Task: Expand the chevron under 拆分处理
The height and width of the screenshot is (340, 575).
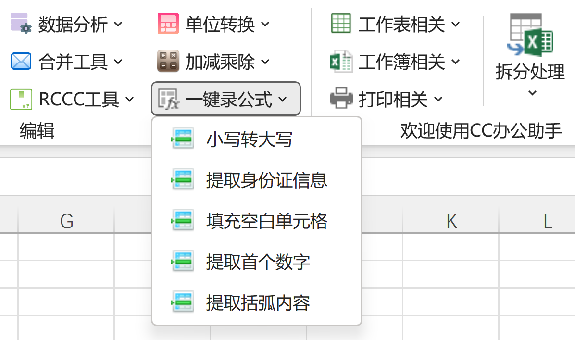Action: tap(532, 93)
